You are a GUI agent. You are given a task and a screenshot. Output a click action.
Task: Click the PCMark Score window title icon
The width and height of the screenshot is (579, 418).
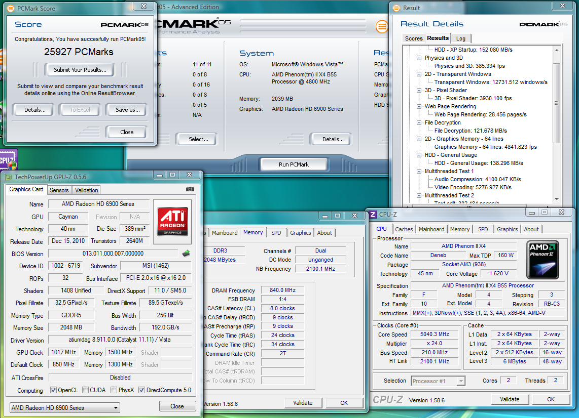tap(11, 9)
